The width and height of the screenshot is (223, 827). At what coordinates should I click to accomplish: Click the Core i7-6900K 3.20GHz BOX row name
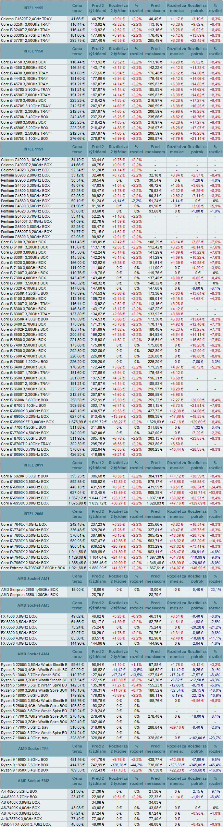25,498
